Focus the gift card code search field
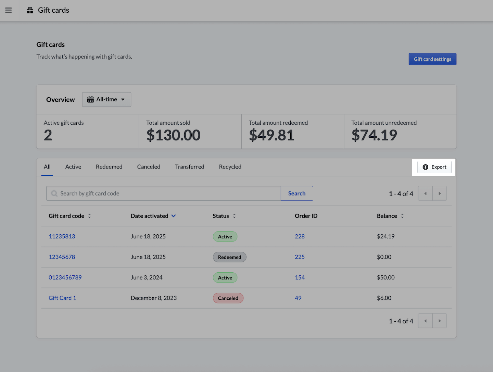493x372 pixels. (168, 194)
